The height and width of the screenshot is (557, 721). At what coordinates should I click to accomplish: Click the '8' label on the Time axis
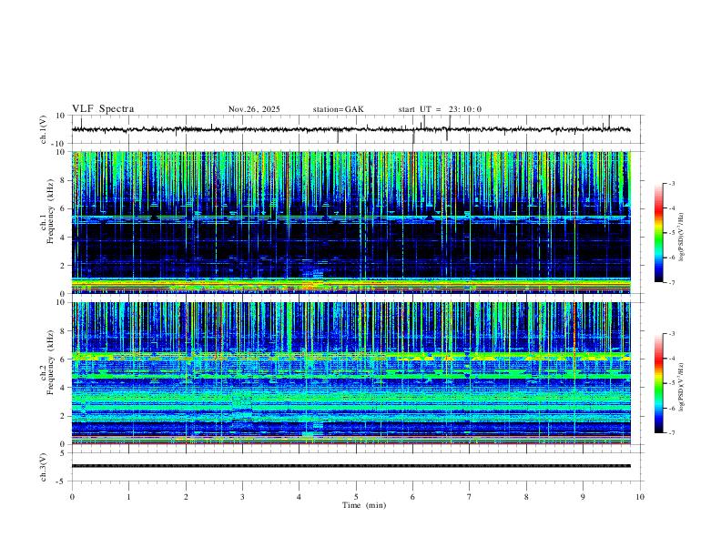[526, 497]
